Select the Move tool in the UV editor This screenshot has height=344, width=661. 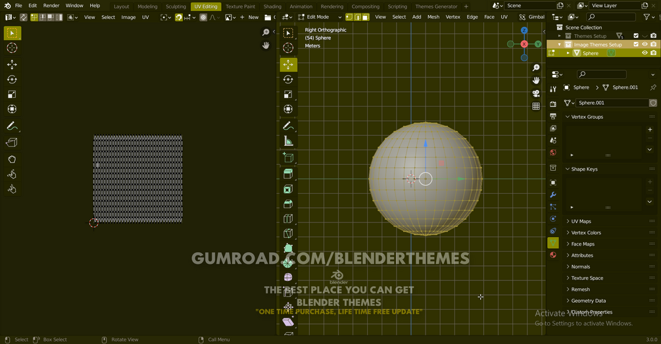12,64
